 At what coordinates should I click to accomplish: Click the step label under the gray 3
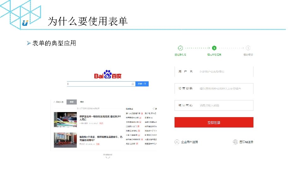coord(248,55)
